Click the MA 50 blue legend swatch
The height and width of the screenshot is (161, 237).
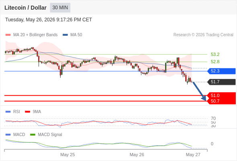[65, 35]
